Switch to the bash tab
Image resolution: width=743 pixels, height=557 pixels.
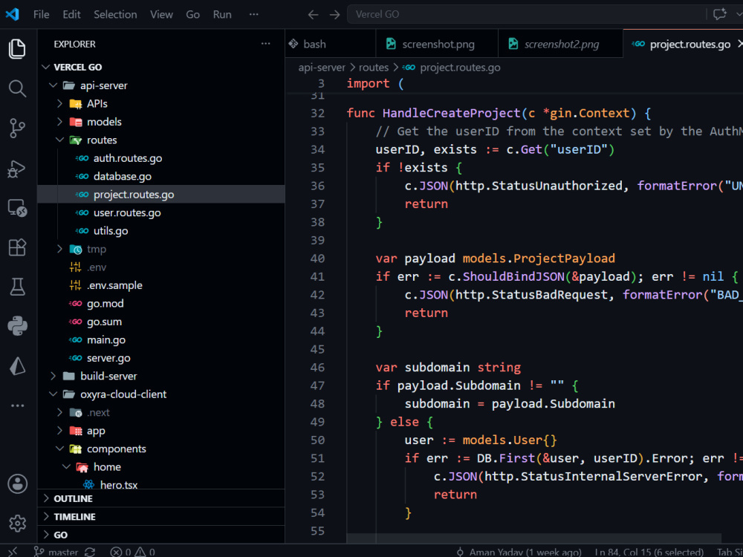331,44
